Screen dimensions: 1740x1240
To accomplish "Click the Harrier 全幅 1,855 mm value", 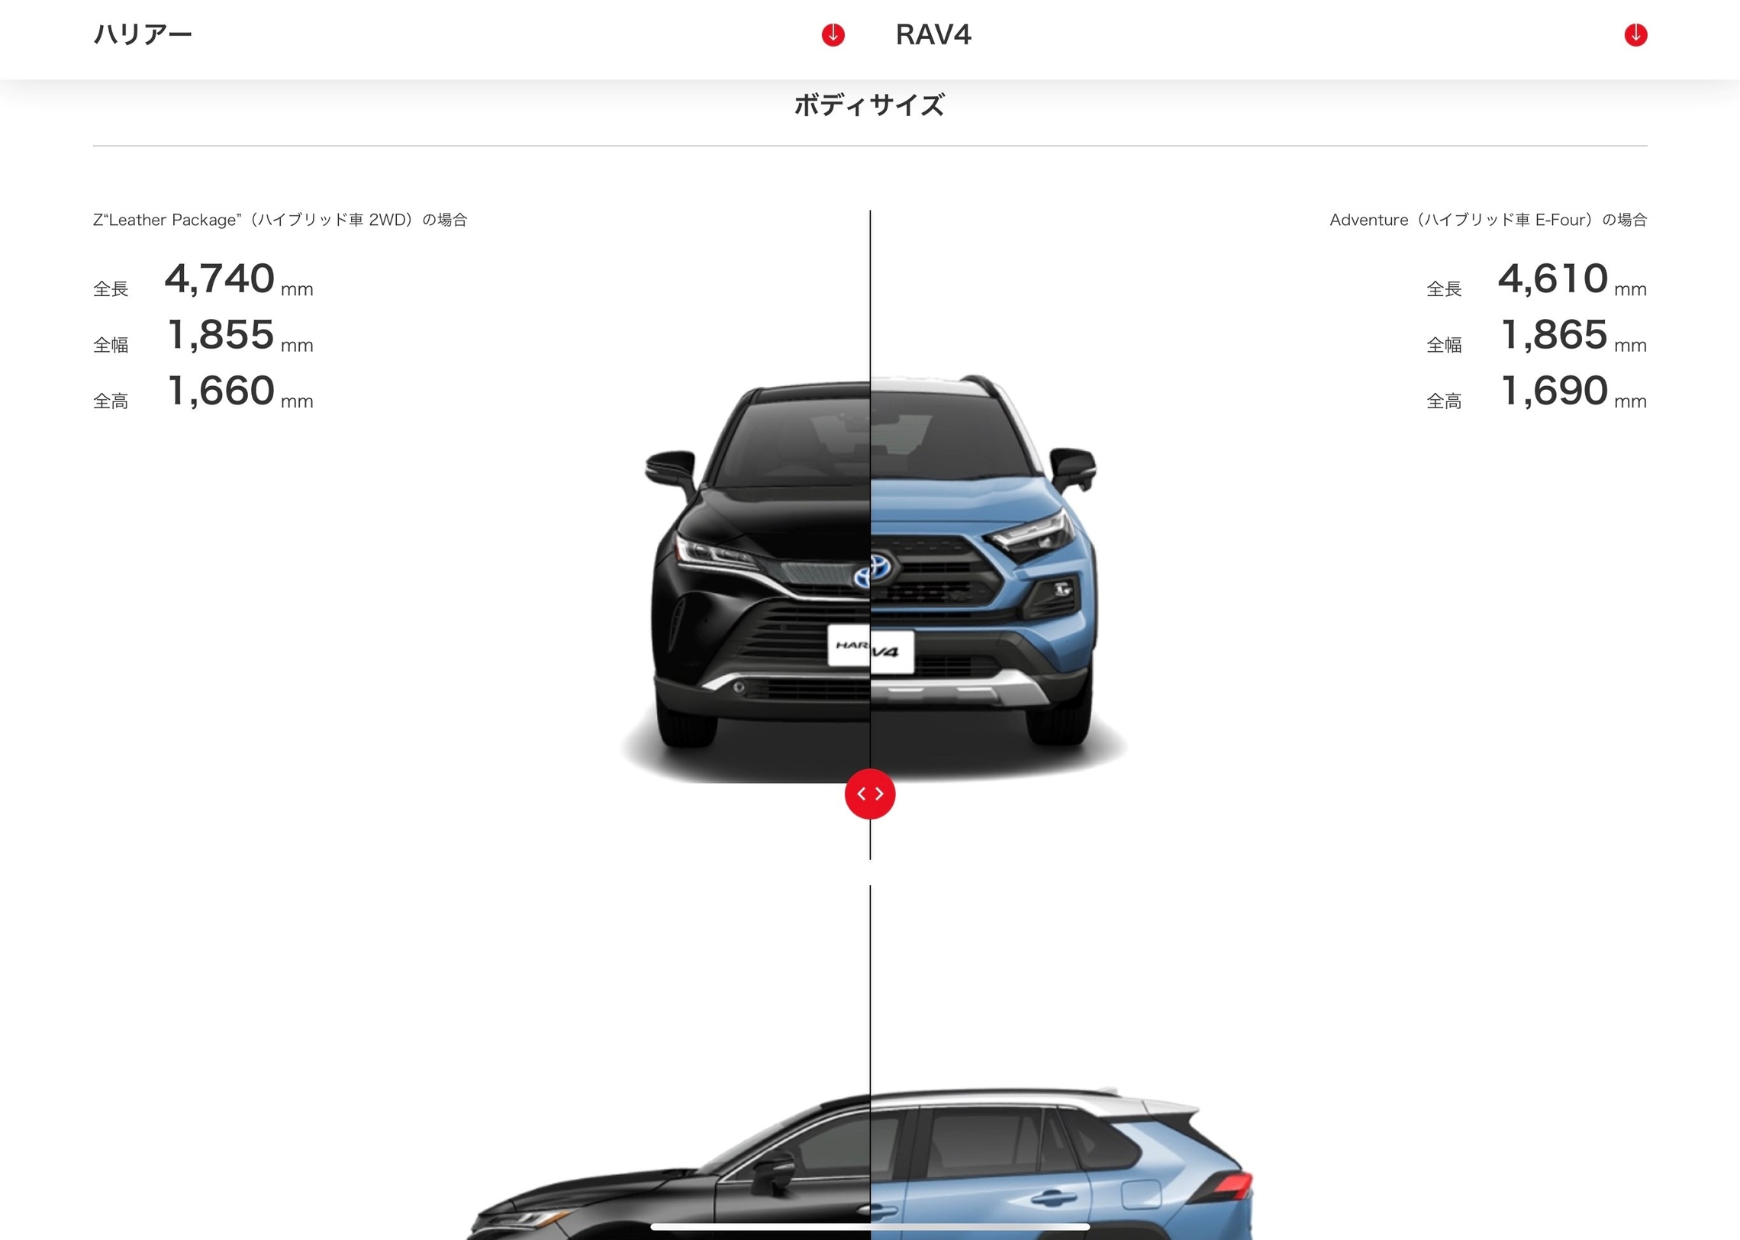I will point(240,335).
